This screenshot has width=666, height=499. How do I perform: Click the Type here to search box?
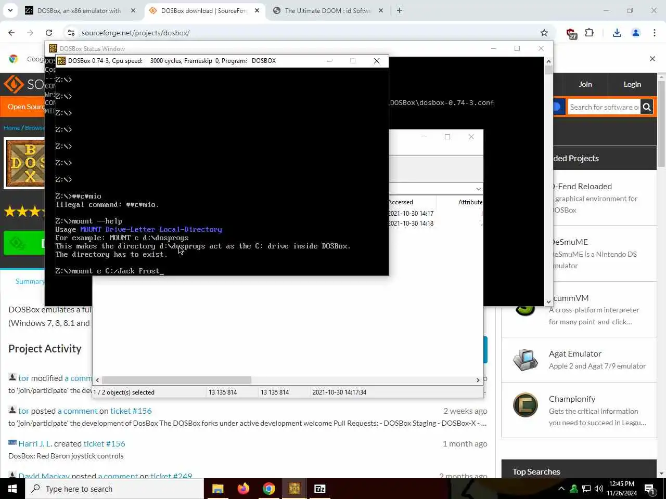pos(114,489)
